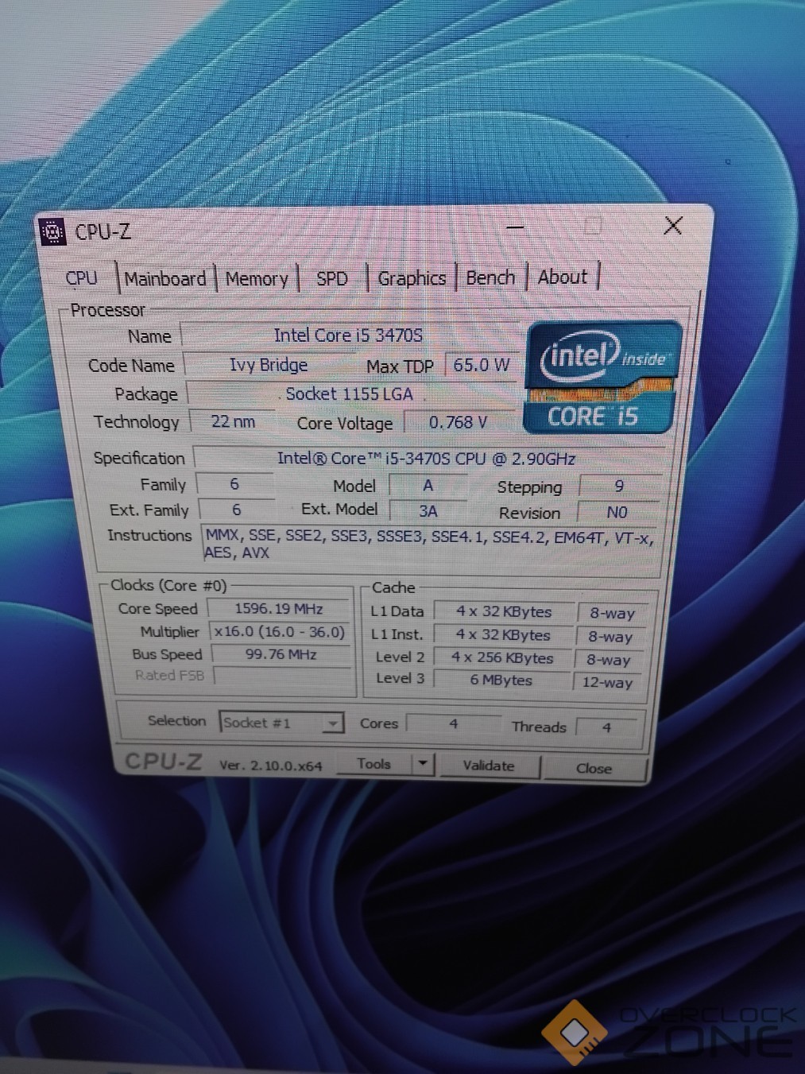The width and height of the screenshot is (805, 1074).
Task: Click the Level 3 associativity 12-way
Action: pos(607,682)
